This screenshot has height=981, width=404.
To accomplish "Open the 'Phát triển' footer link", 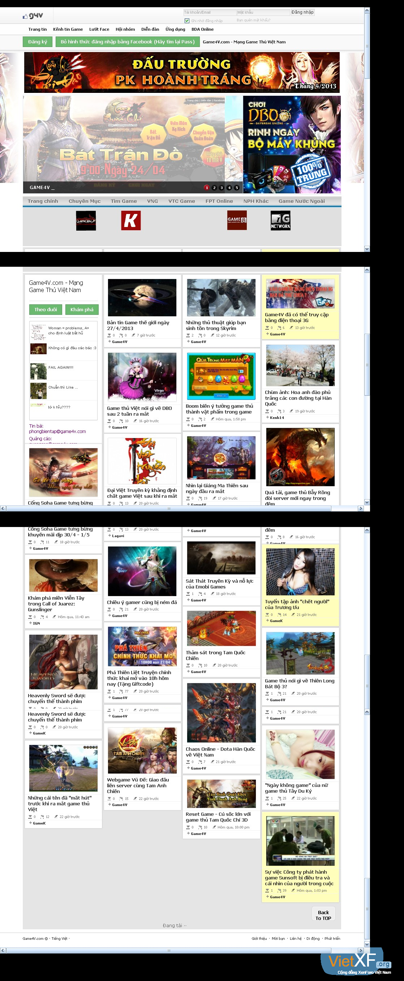I will (332, 938).
